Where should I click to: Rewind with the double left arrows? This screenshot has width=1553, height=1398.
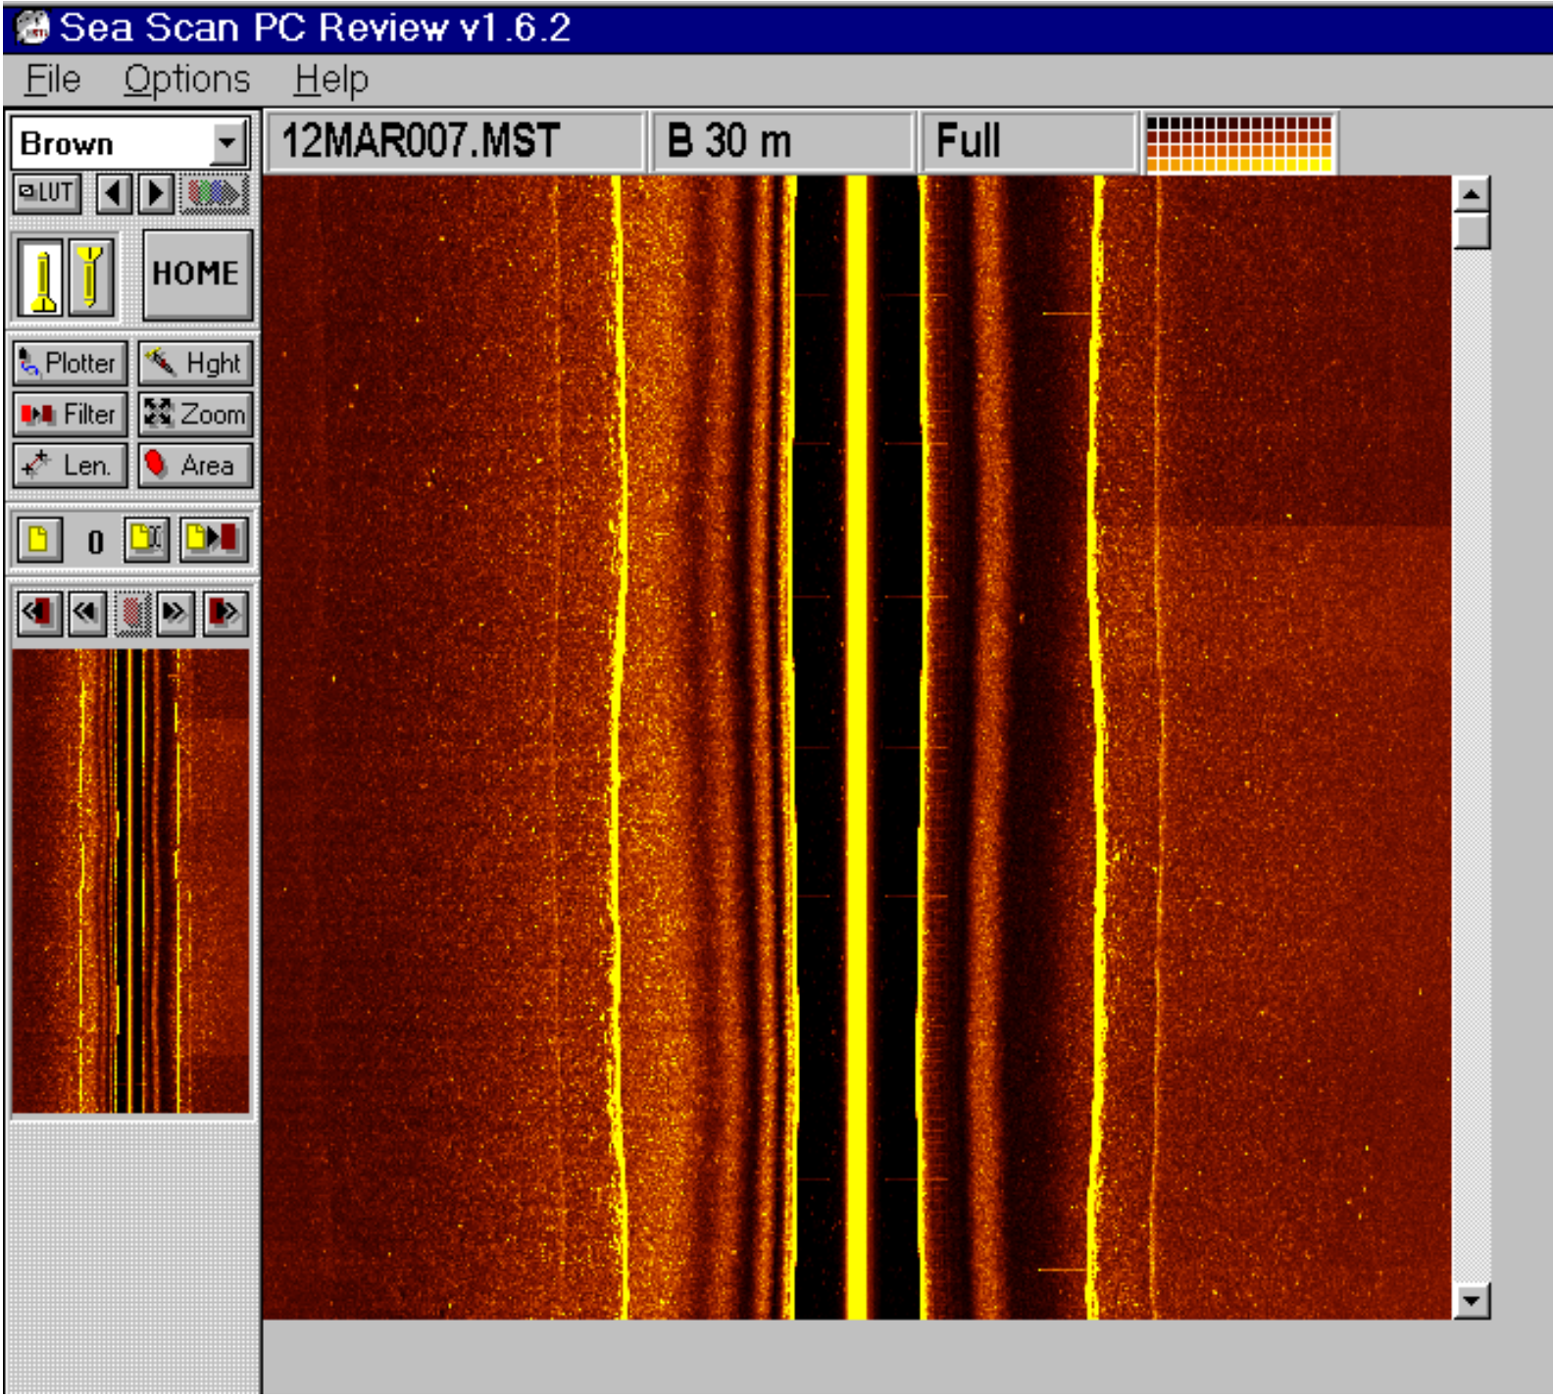86,613
